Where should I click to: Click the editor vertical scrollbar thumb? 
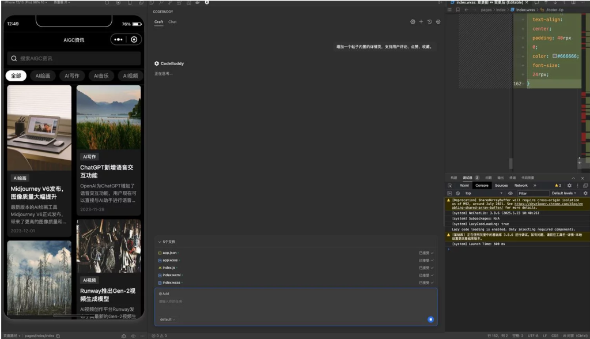pos(510,164)
